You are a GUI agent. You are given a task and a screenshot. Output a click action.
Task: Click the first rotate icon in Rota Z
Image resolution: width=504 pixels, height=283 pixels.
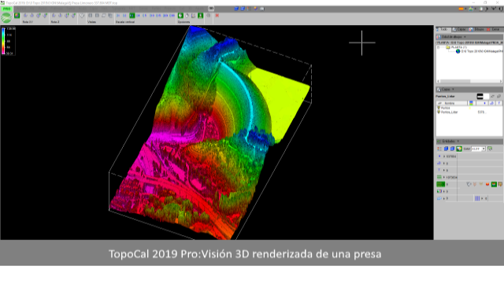coord(54,16)
